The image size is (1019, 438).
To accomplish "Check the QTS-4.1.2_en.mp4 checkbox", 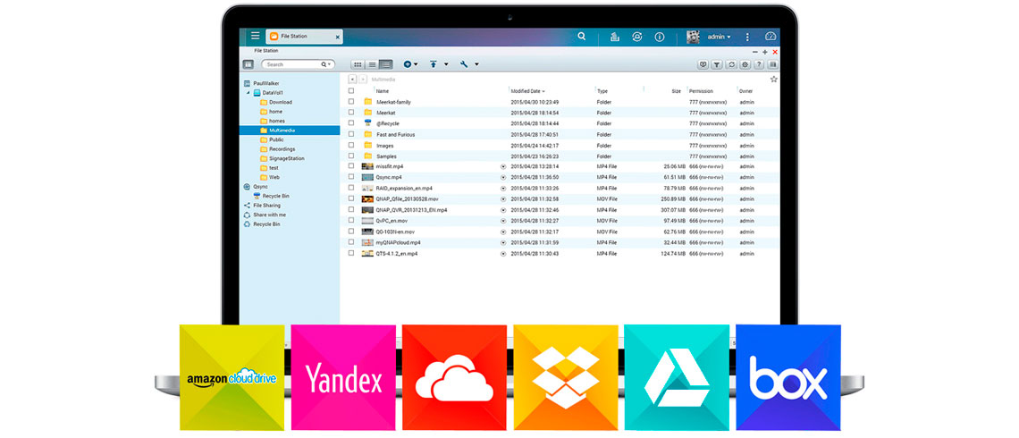I will [x=351, y=253].
